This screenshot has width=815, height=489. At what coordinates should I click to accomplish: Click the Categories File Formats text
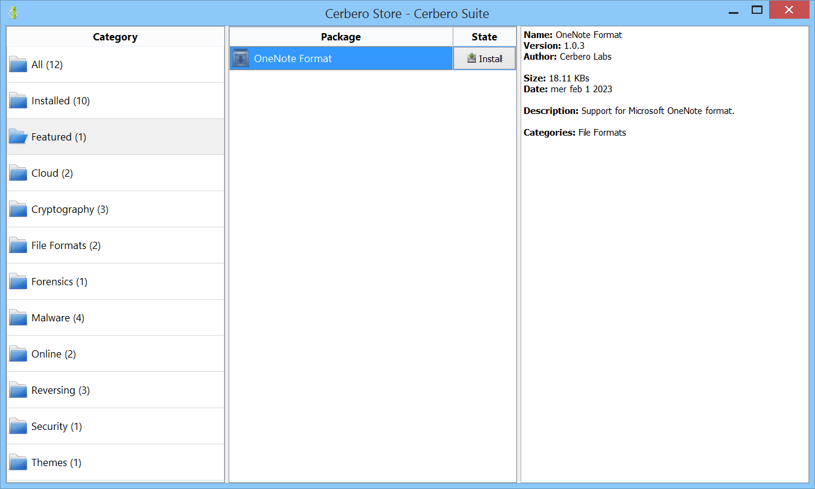tap(575, 133)
